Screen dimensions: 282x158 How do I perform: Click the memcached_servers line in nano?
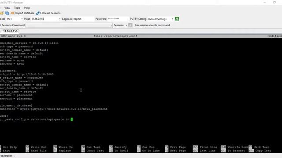(30, 43)
